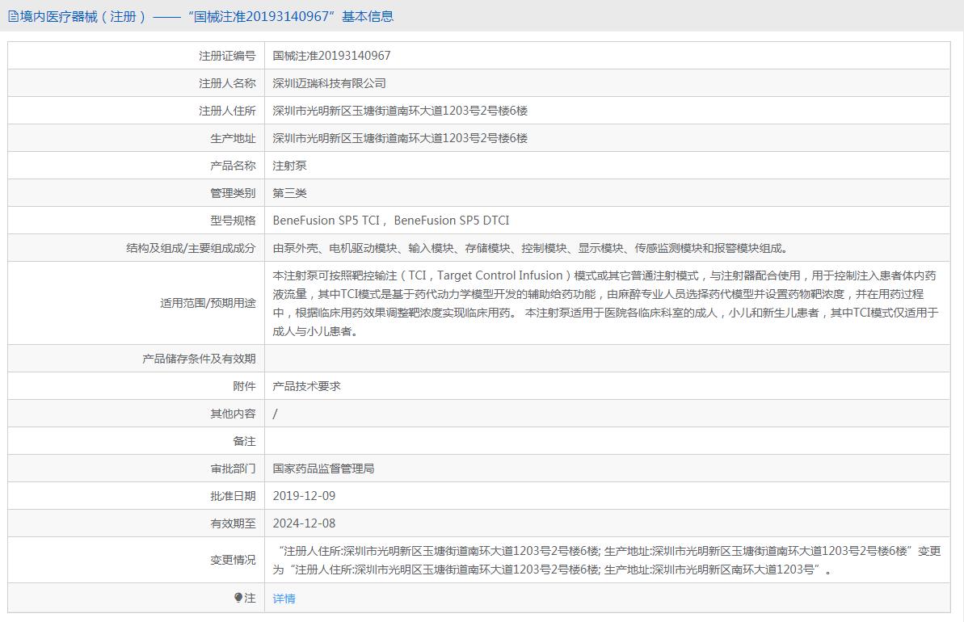Screen dimensions: 964x622
Task: Click the 生产地址 address value
Action: [x=400, y=137]
